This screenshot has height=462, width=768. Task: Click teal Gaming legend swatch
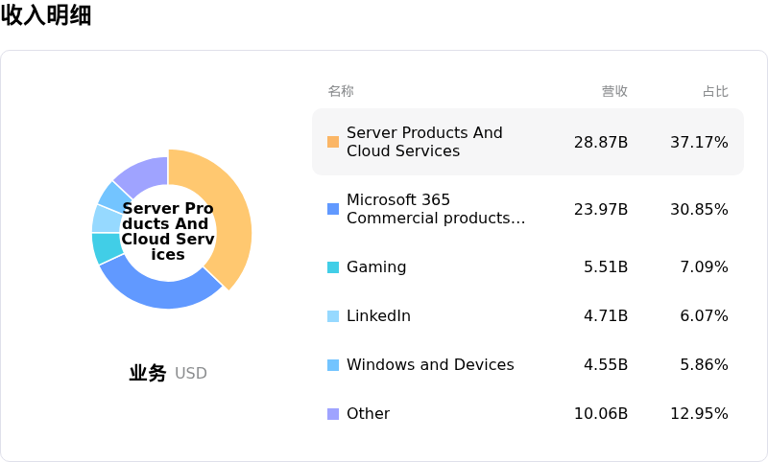pyautogui.click(x=333, y=267)
